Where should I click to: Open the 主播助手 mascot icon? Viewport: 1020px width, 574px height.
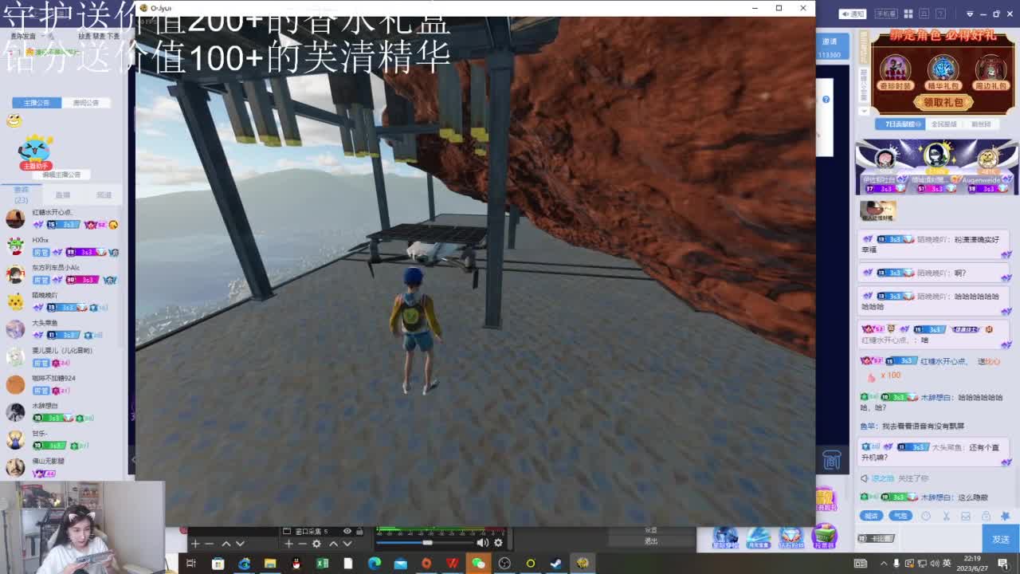35,152
